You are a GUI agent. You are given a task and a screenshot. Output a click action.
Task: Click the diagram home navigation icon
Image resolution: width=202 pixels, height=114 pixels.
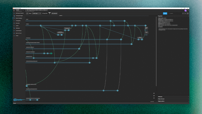click(154, 93)
